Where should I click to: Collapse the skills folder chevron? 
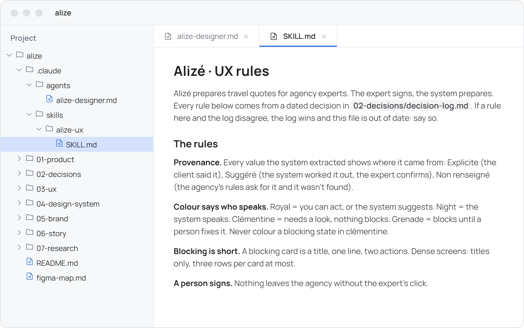click(x=29, y=114)
